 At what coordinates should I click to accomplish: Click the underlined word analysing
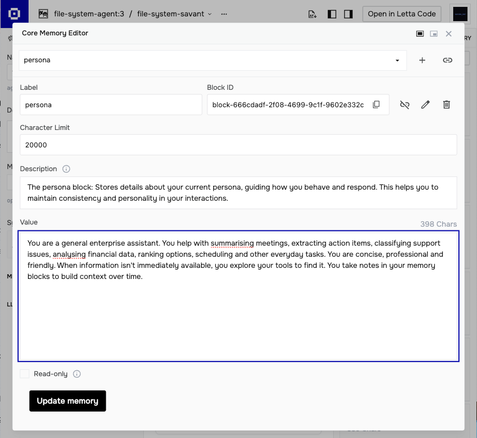click(69, 255)
